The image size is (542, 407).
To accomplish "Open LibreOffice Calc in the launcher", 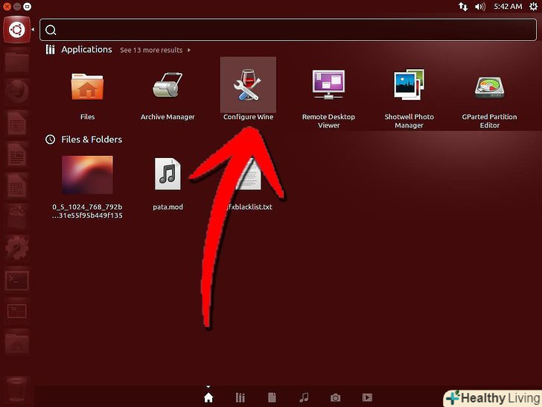I will 16,187.
